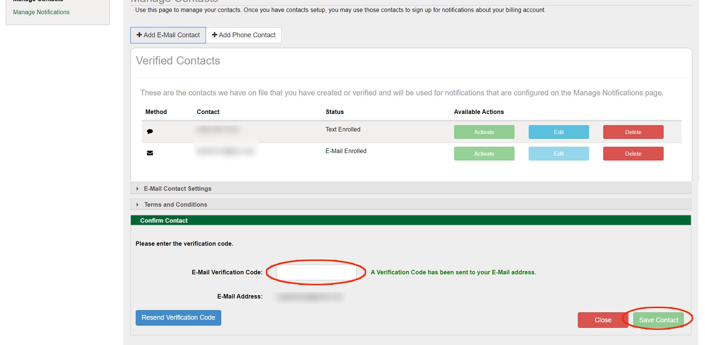Screen dimensions: 705x345
Task: Click the verification code sent message
Action: point(453,272)
